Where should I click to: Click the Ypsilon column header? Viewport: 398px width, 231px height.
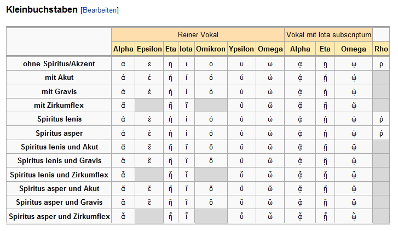[241, 49]
